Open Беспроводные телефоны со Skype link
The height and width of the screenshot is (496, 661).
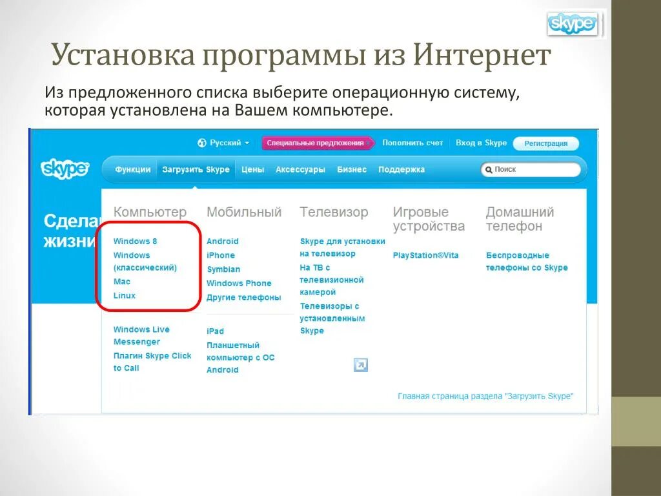[x=527, y=262]
